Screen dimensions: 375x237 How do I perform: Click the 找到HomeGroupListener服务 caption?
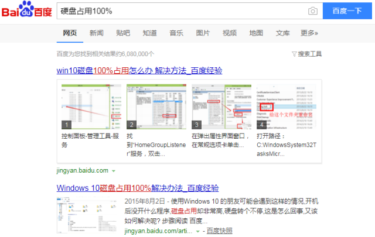click(x=156, y=145)
